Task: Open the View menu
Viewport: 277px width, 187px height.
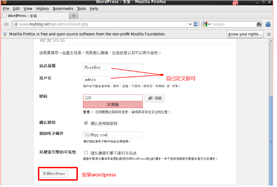Action: (x=28, y=8)
